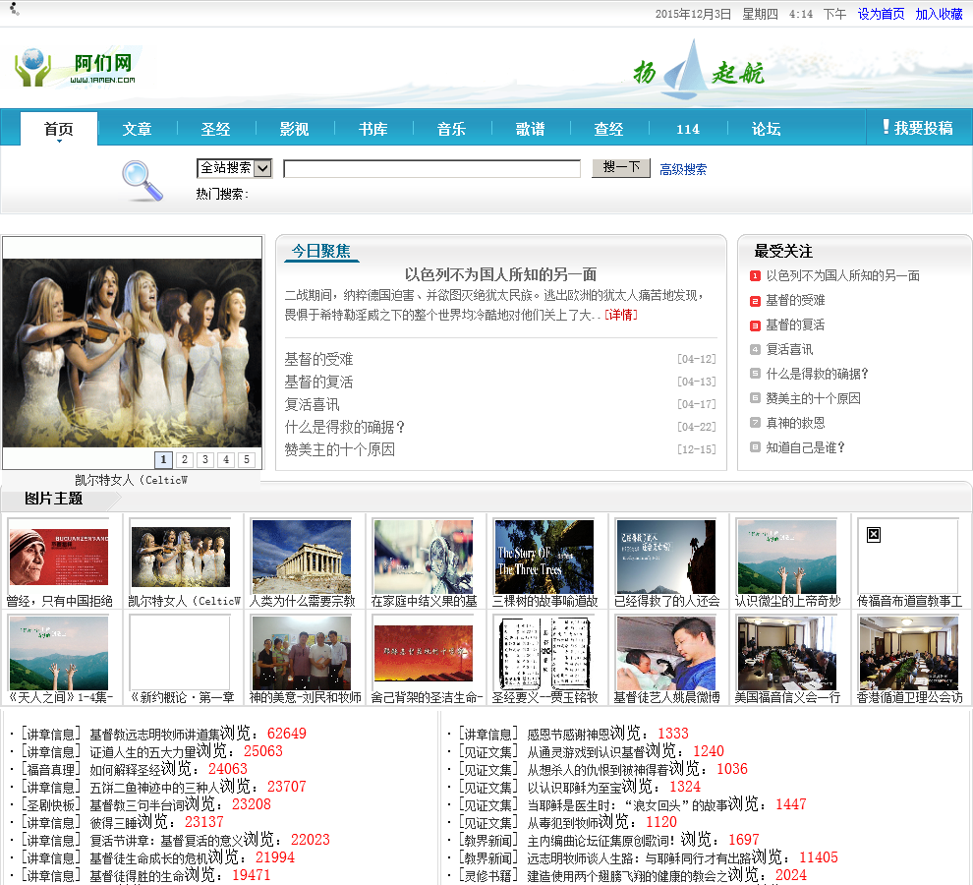Open the 高级搜索 link
This screenshot has width=973, height=885.
pos(683,169)
